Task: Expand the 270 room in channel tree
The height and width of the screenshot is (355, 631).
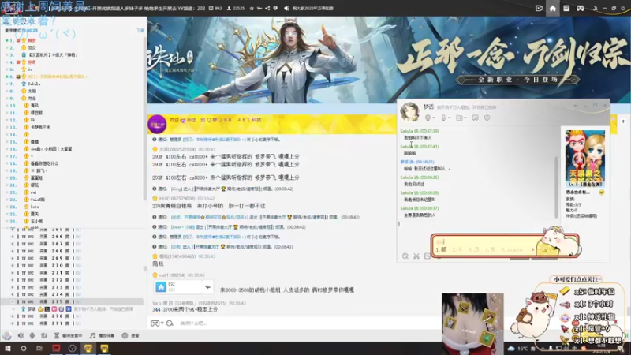Action: 13,265
